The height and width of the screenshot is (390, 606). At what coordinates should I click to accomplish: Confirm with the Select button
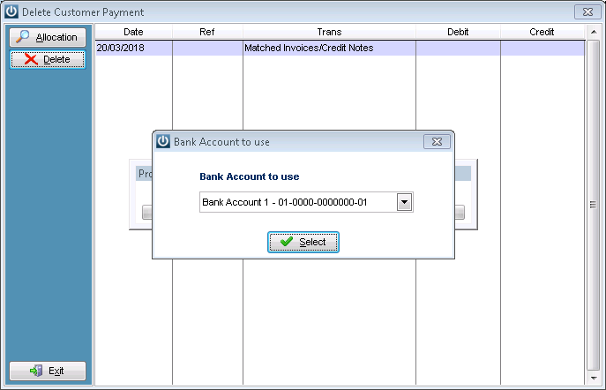coord(303,242)
